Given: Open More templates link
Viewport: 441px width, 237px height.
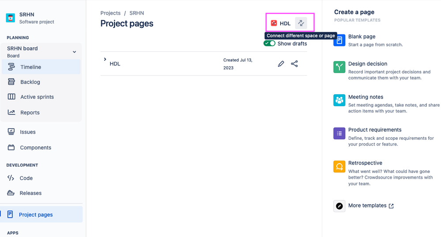Looking at the screenshot, I should (367, 206).
